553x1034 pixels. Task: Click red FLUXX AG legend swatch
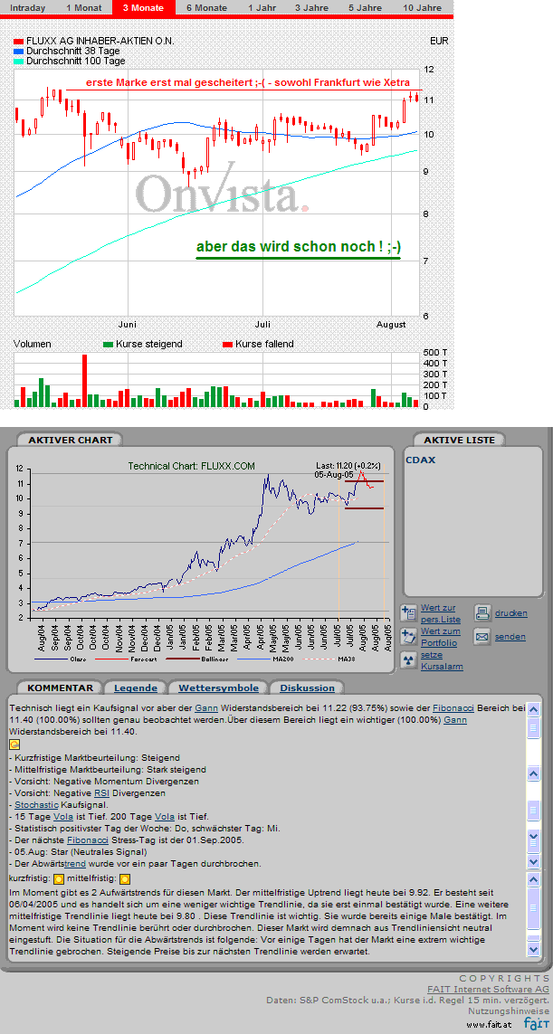(18, 41)
